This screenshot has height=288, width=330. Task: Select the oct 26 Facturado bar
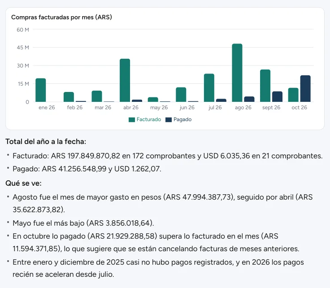pyautogui.click(x=293, y=95)
